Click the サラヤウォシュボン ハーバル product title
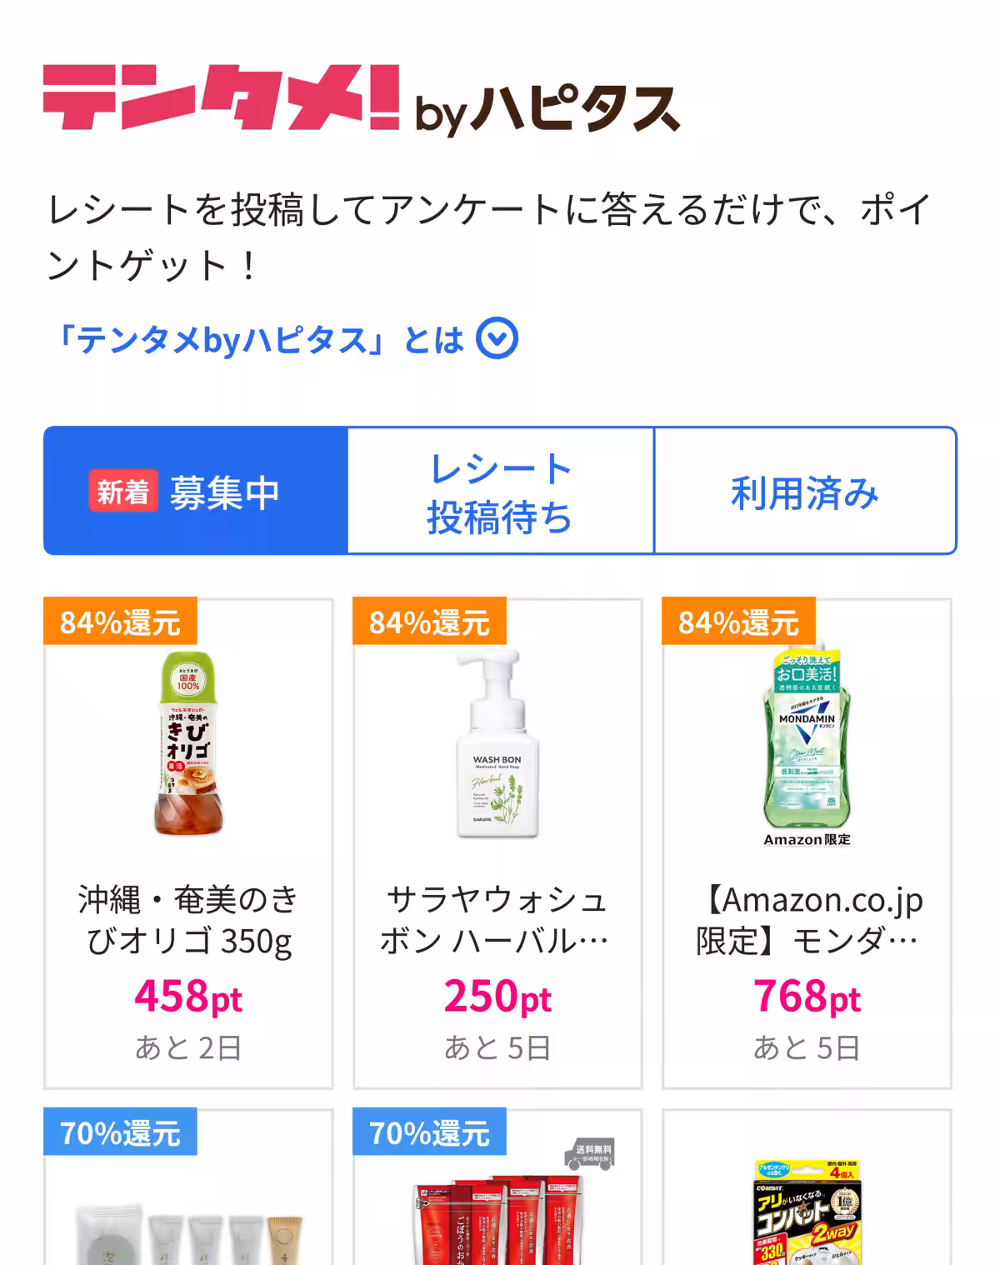1000x1265 pixels. click(497, 920)
